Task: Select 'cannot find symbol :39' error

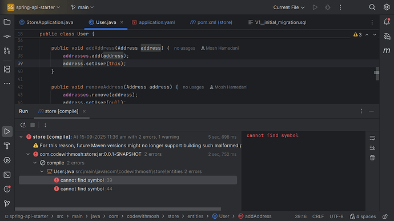Action: [128, 180]
